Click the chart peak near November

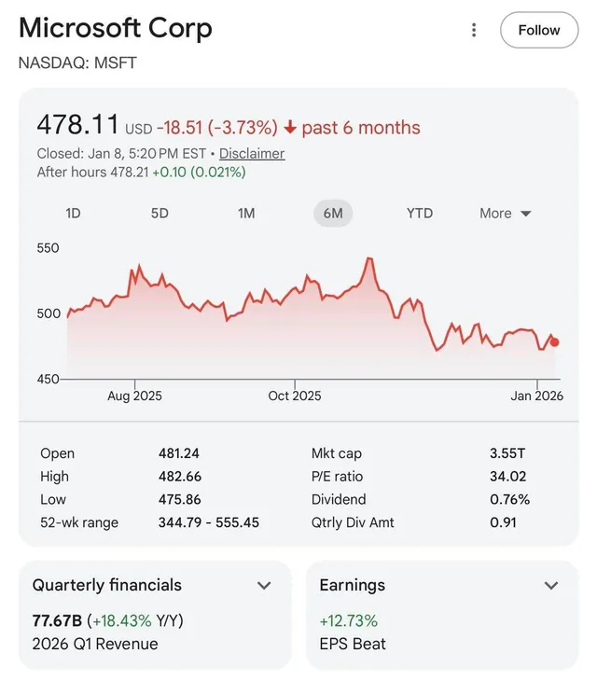(370, 259)
